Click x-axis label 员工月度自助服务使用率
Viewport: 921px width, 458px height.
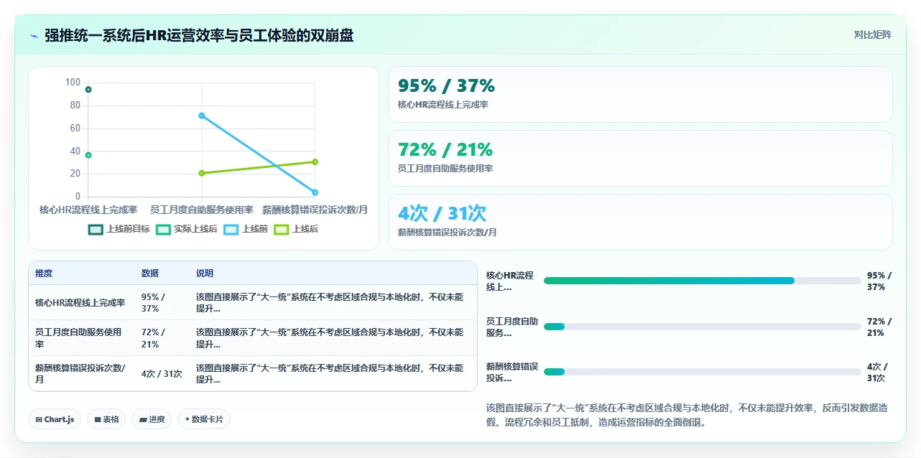click(202, 210)
